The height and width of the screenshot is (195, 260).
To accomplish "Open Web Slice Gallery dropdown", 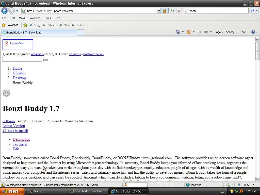I will (x=74, y=25).
